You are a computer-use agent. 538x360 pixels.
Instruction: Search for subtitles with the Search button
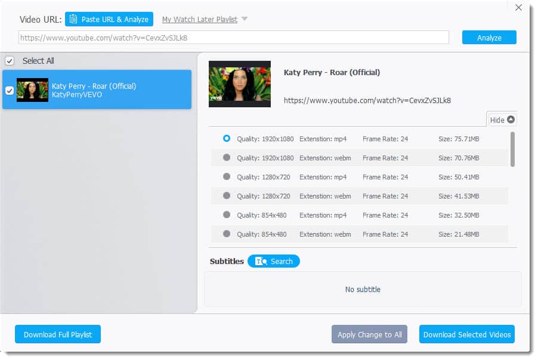[273, 261]
